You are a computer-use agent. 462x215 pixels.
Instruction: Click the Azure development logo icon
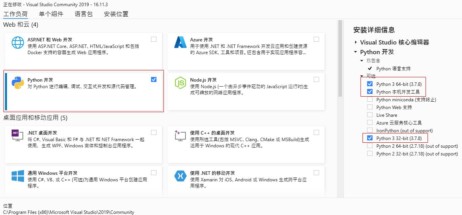point(180,43)
